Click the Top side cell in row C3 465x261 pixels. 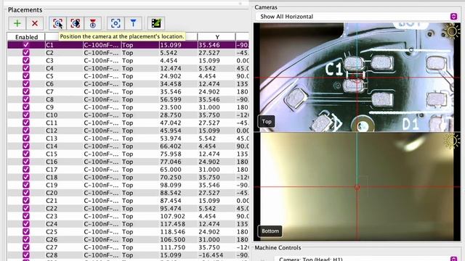point(128,60)
